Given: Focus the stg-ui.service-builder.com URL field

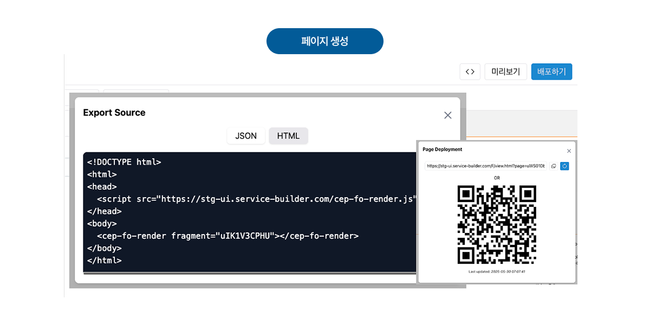Looking at the screenshot, I should coord(486,166).
